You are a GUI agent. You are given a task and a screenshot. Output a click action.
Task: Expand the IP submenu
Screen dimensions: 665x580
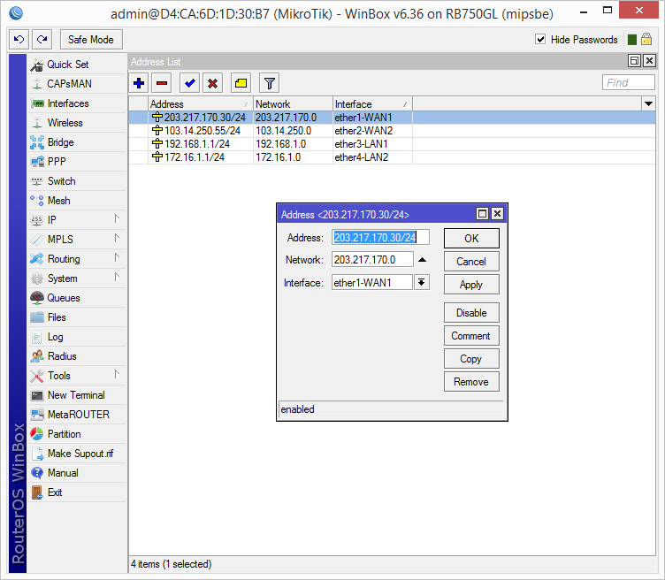point(78,220)
